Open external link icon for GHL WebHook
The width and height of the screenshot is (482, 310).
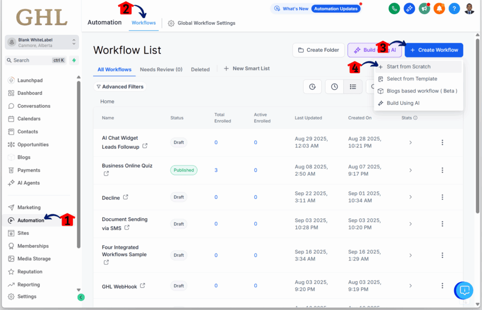pyautogui.click(x=142, y=286)
